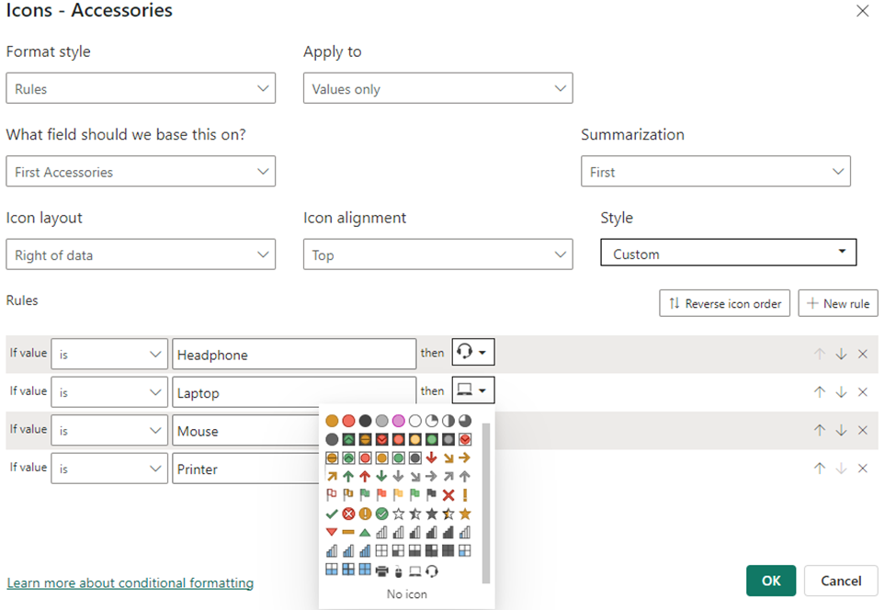896x610 pixels.
Task: Select the red downward triangle icon
Action: pos(331,530)
